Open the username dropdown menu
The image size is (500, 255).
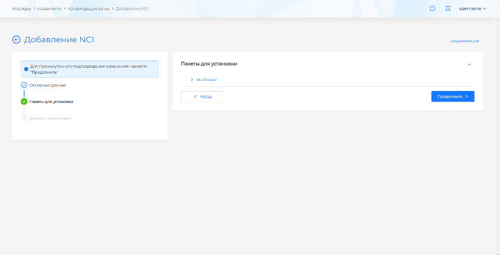[x=472, y=8]
